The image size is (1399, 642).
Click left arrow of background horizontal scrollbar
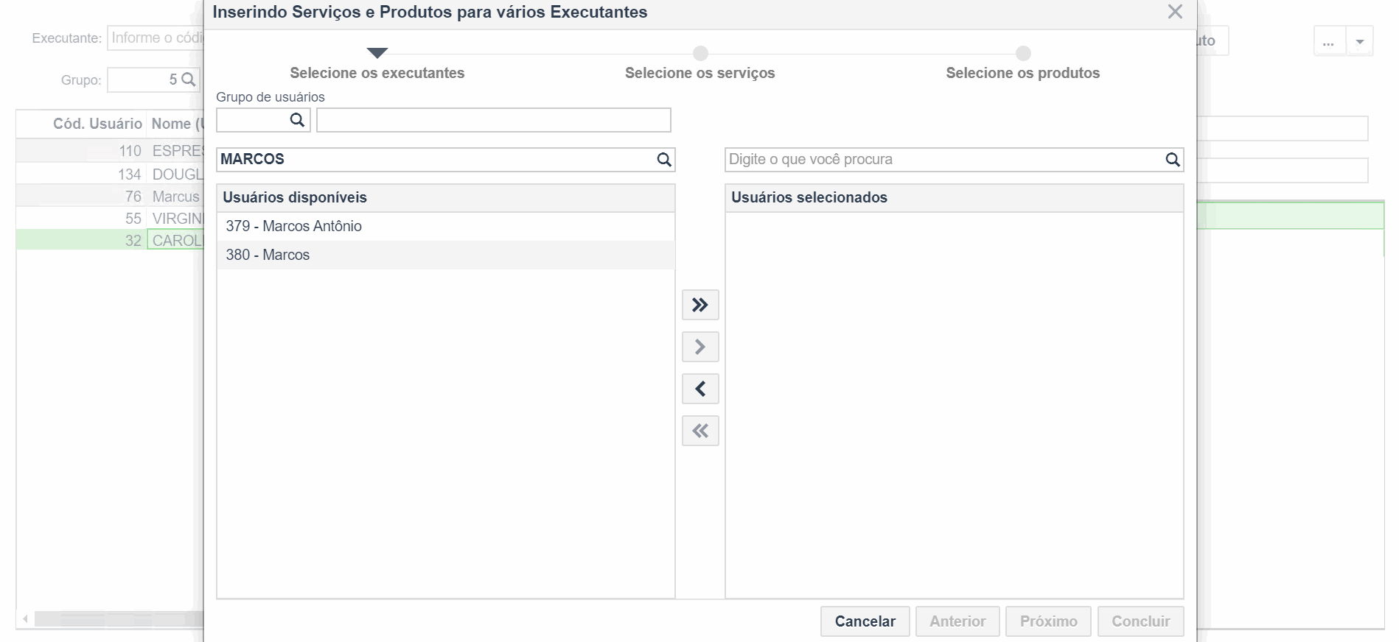tap(25, 619)
